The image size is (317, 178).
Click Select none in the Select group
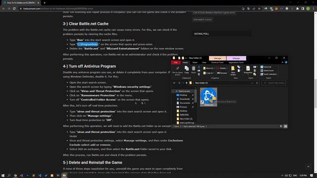[x=267, y=70]
